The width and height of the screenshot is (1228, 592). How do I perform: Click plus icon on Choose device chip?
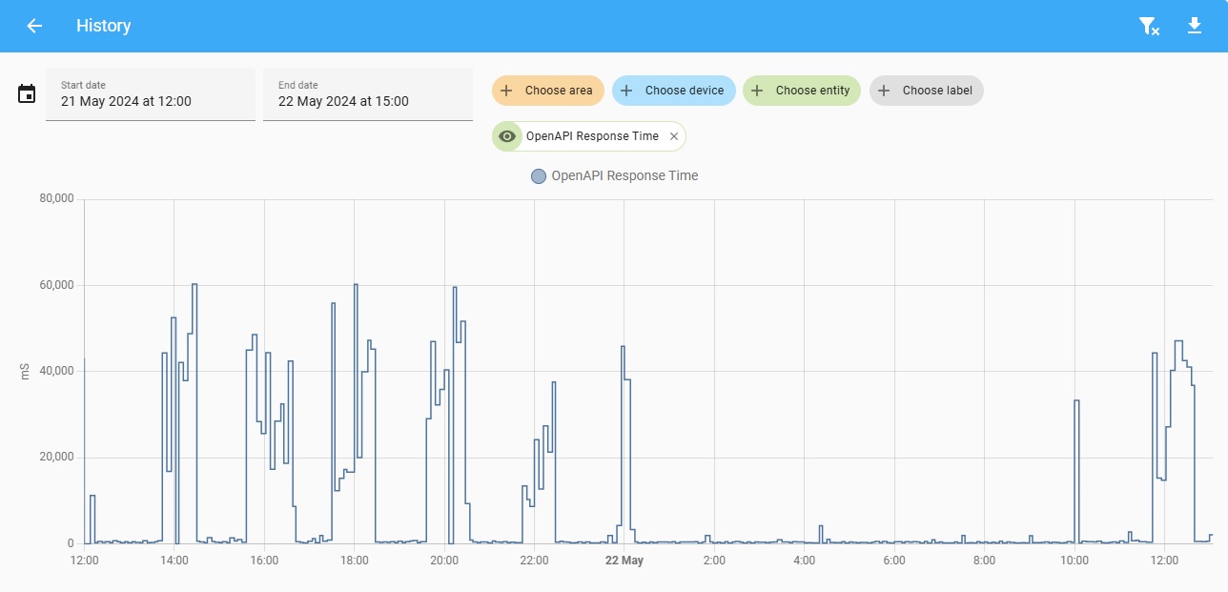(x=626, y=91)
